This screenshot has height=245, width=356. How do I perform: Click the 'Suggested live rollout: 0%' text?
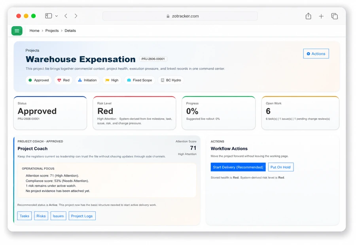click(x=203, y=119)
